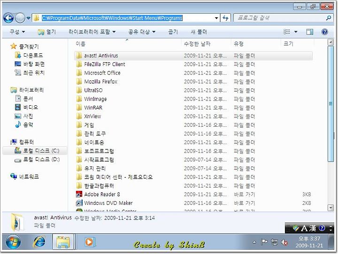Sort by the 이름 column header
This screenshot has height=254, width=338.
pyautogui.click(x=80, y=44)
